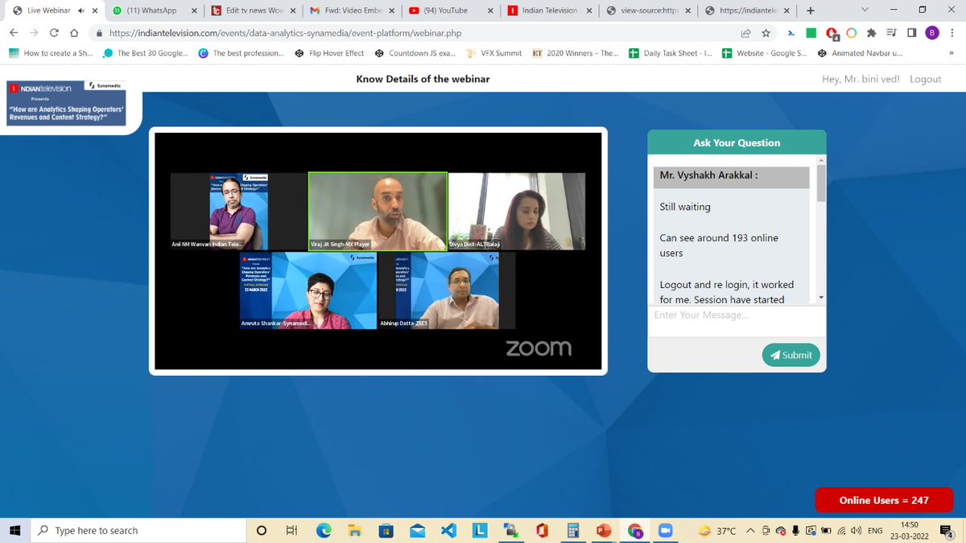Click Anil NM Wanvari's video tile

pos(239,212)
